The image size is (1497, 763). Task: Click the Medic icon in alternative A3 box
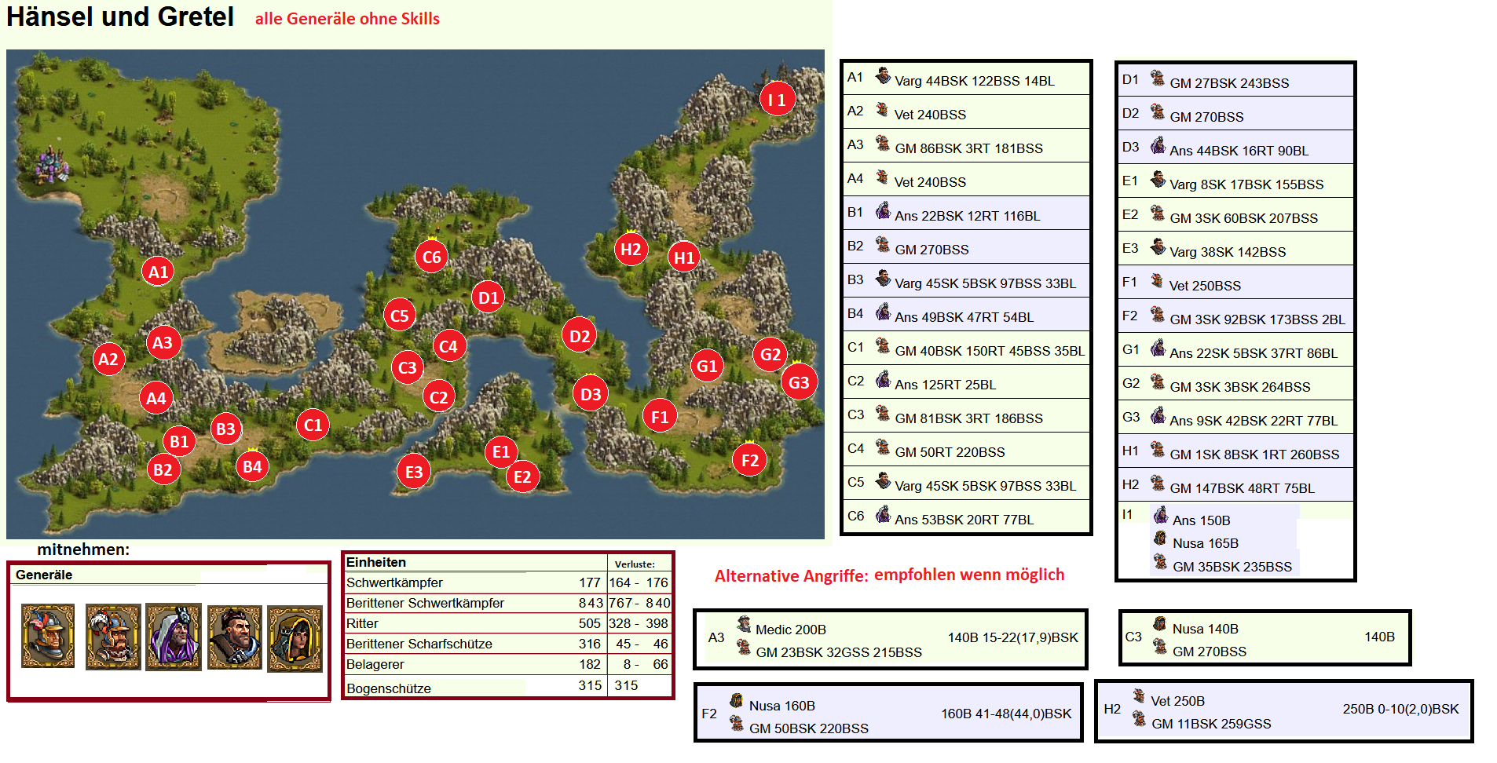pos(744,625)
